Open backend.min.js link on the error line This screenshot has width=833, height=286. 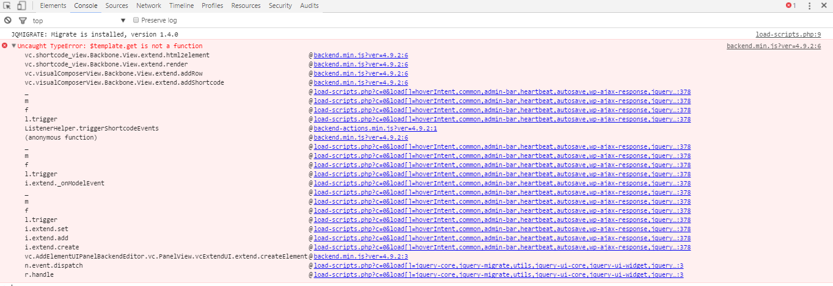click(x=774, y=46)
